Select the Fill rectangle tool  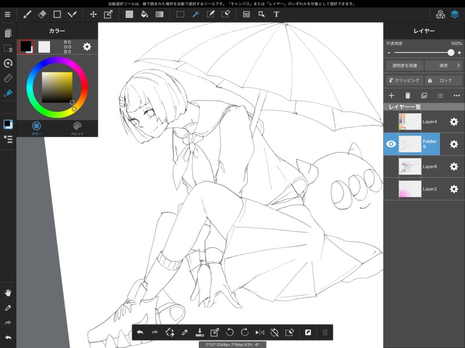[129, 14]
